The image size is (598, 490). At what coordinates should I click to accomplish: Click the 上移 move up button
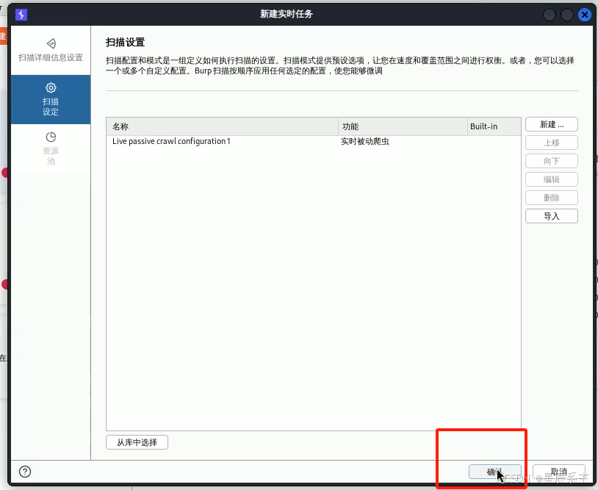[552, 143]
